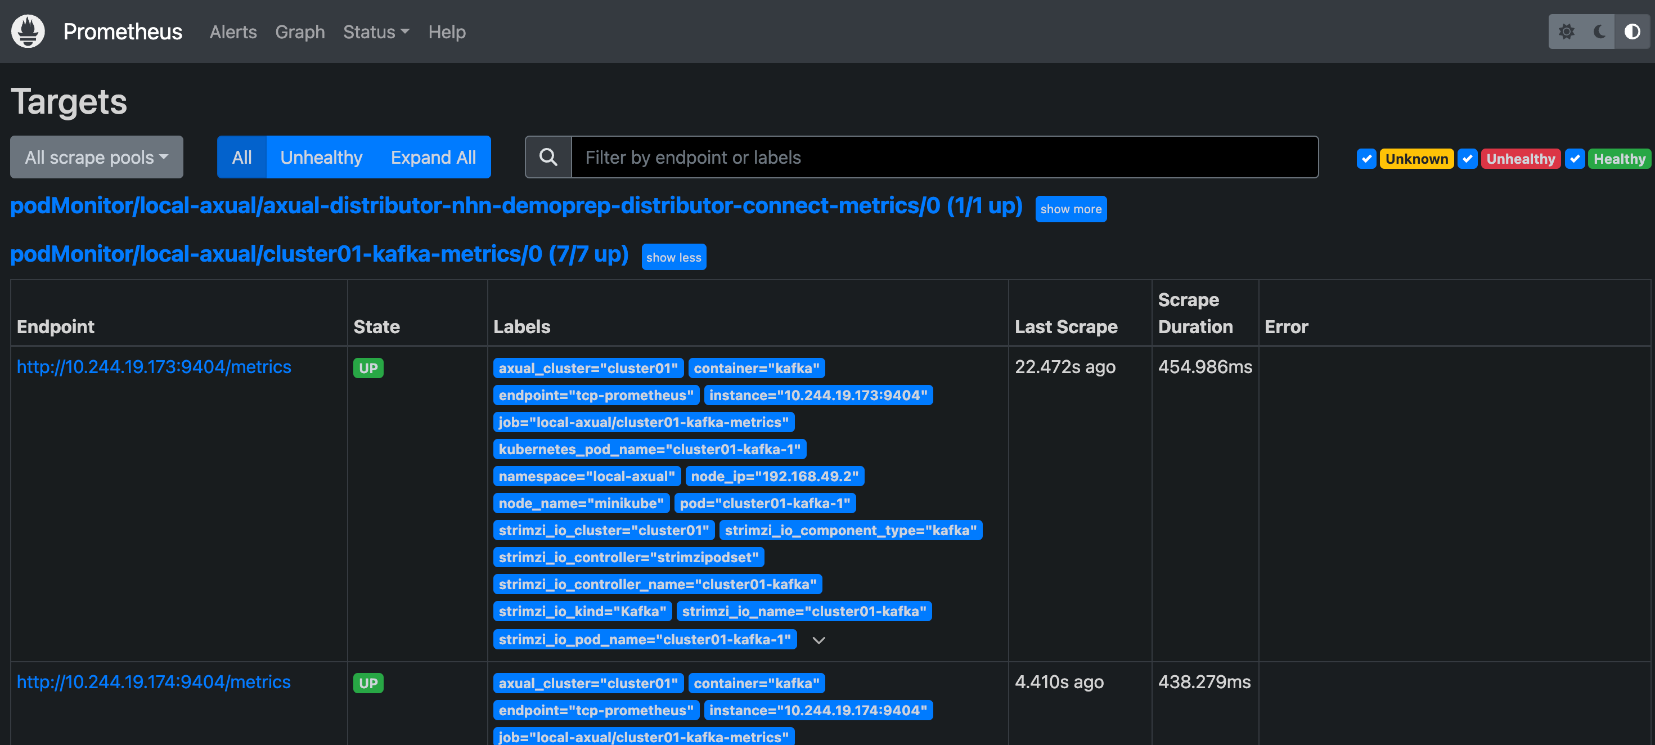This screenshot has width=1655, height=745.
Task: Click the Unhealthy filter button
Action: [x=321, y=157]
